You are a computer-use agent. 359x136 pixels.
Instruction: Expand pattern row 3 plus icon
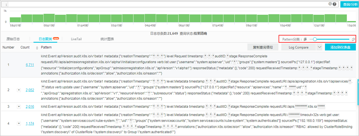(x=19, y=107)
